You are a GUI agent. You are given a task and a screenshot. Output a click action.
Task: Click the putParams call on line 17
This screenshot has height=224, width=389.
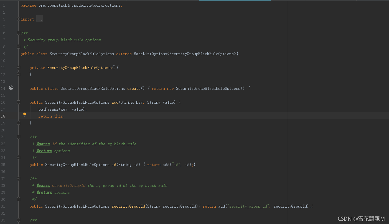click(49, 109)
